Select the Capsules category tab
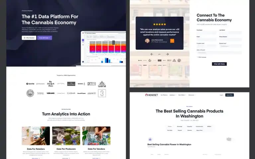The height and width of the screenshot is (159, 255). [x=190, y=127]
